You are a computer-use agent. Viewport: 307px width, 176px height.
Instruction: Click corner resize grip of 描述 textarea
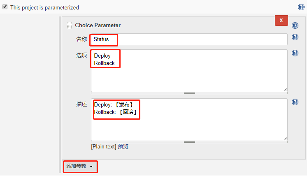click(285, 139)
